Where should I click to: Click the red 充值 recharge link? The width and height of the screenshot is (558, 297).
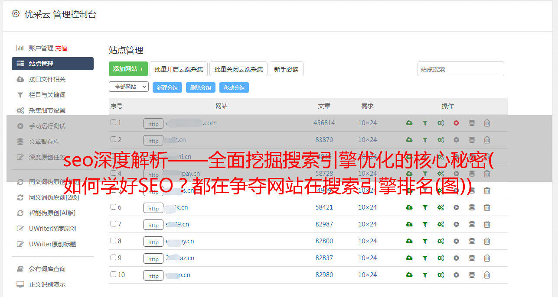tap(61, 48)
